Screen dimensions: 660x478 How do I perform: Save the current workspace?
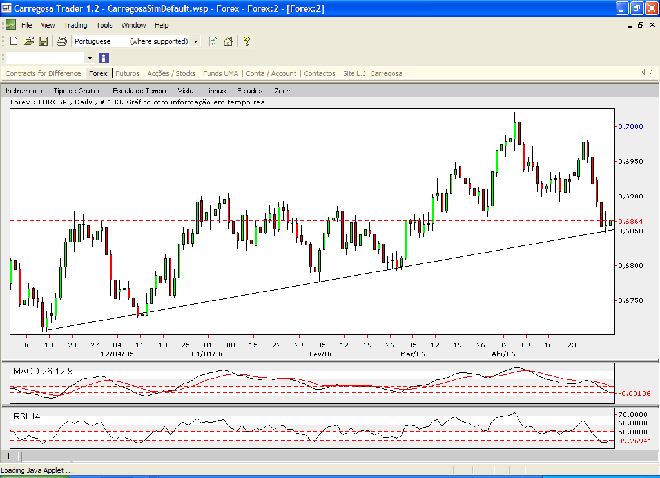(43, 41)
